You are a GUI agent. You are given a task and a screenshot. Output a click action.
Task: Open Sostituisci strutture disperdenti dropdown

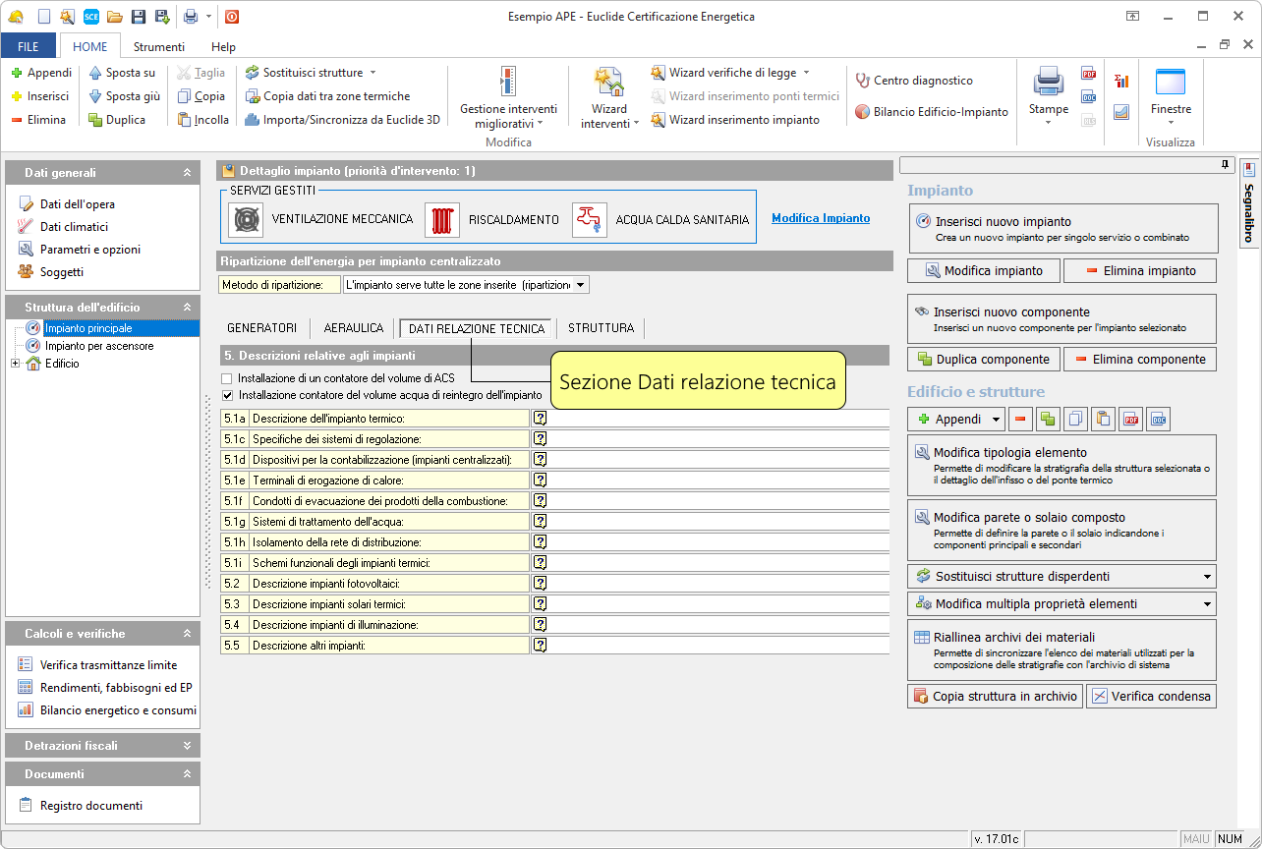tap(1207, 577)
